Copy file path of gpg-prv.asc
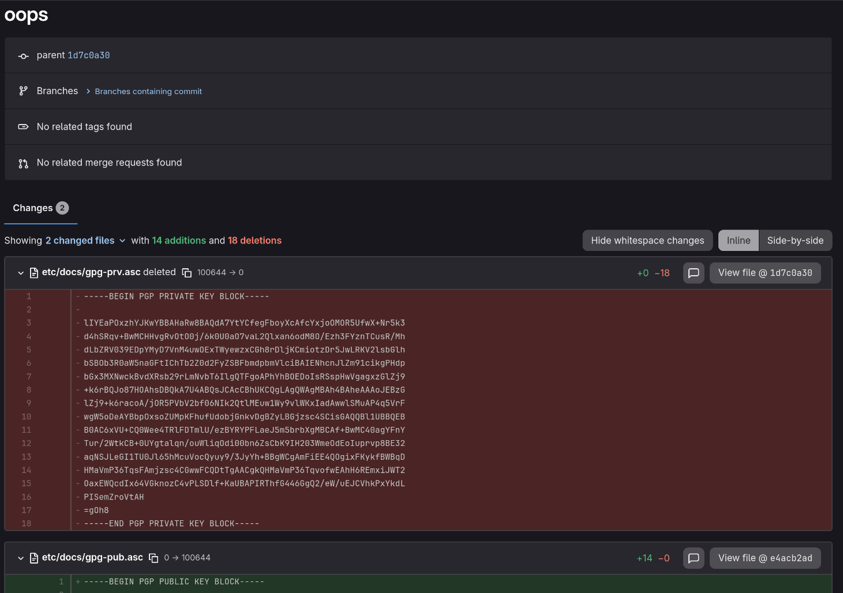This screenshot has width=843, height=593. [x=187, y=273]
